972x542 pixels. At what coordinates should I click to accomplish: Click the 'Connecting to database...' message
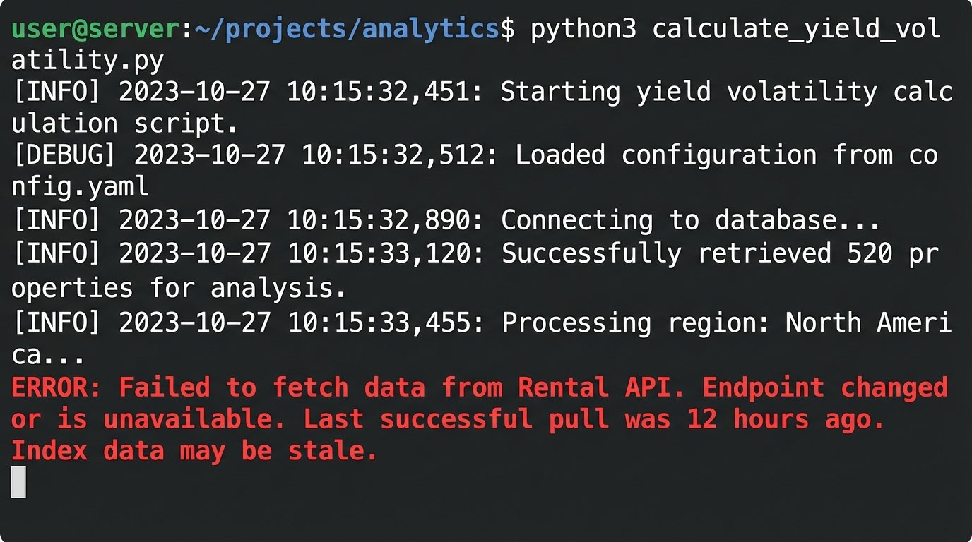click(x=690, y=221)
